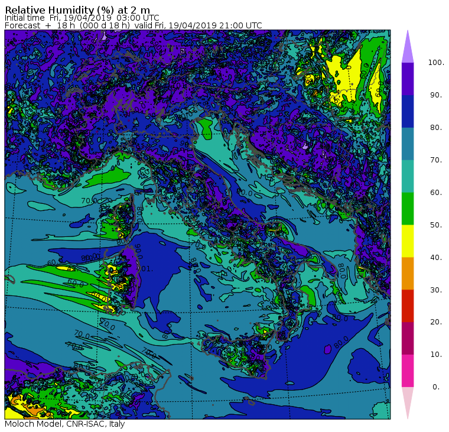The width and height of the screenshot is (449, 432).
Task: Select the 10–20 maroon legend swatch
Action: [408, 338]
